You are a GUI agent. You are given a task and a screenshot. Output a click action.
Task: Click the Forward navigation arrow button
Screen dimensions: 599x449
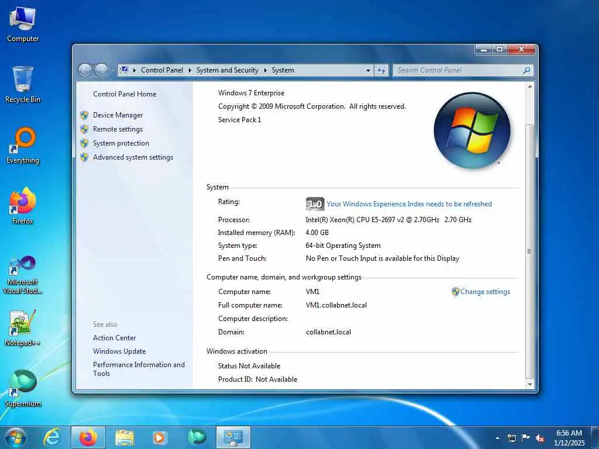pyautogui.click(x=101, y=70)
